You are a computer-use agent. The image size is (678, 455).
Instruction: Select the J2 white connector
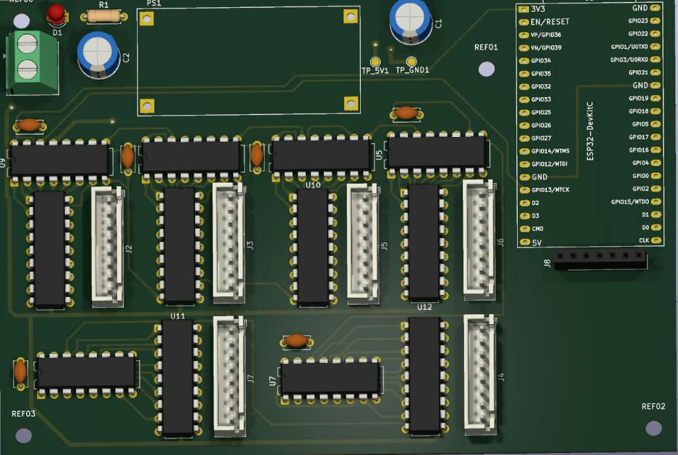[x=107, y=247]
